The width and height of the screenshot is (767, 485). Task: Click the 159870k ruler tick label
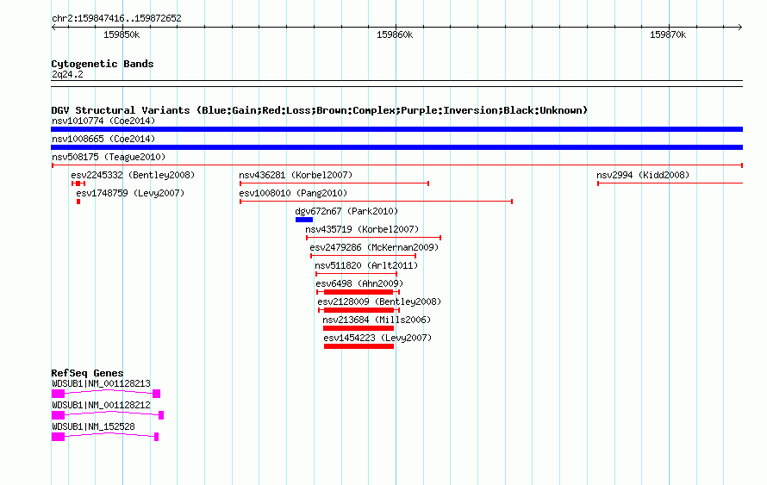(x=668, y=34)
